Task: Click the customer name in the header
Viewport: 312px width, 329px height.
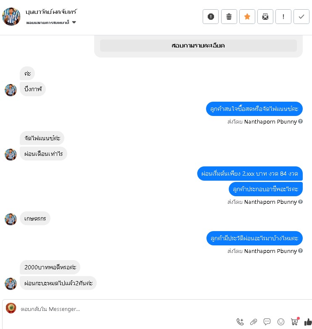Action: (x=51, y=12)
